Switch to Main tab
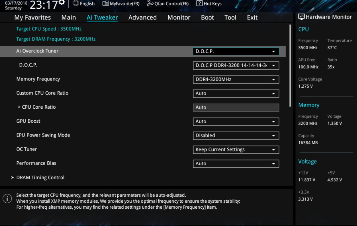This screenshot has height=226, width=357. [68, 17]
